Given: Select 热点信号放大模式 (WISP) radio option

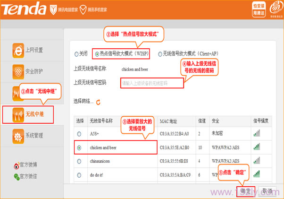Looking at the screenshot, I should [x=96, y=54].
